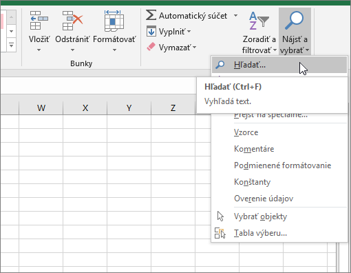
Task: Click the vertical scrollbar at right edge
Action: point(343,256)
